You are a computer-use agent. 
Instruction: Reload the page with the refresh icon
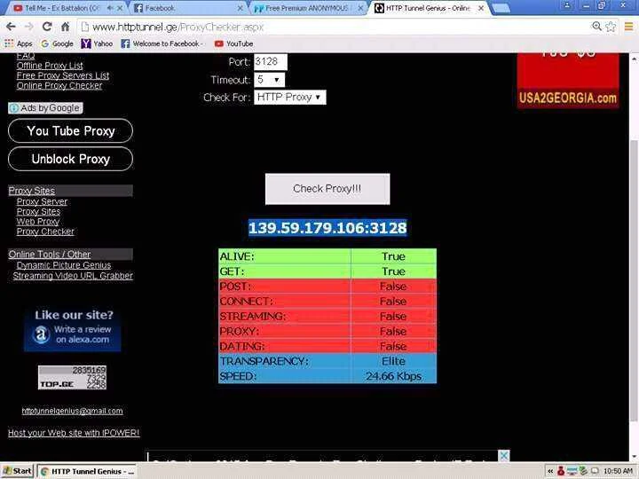pyautogui.click(x=47, y=27)
